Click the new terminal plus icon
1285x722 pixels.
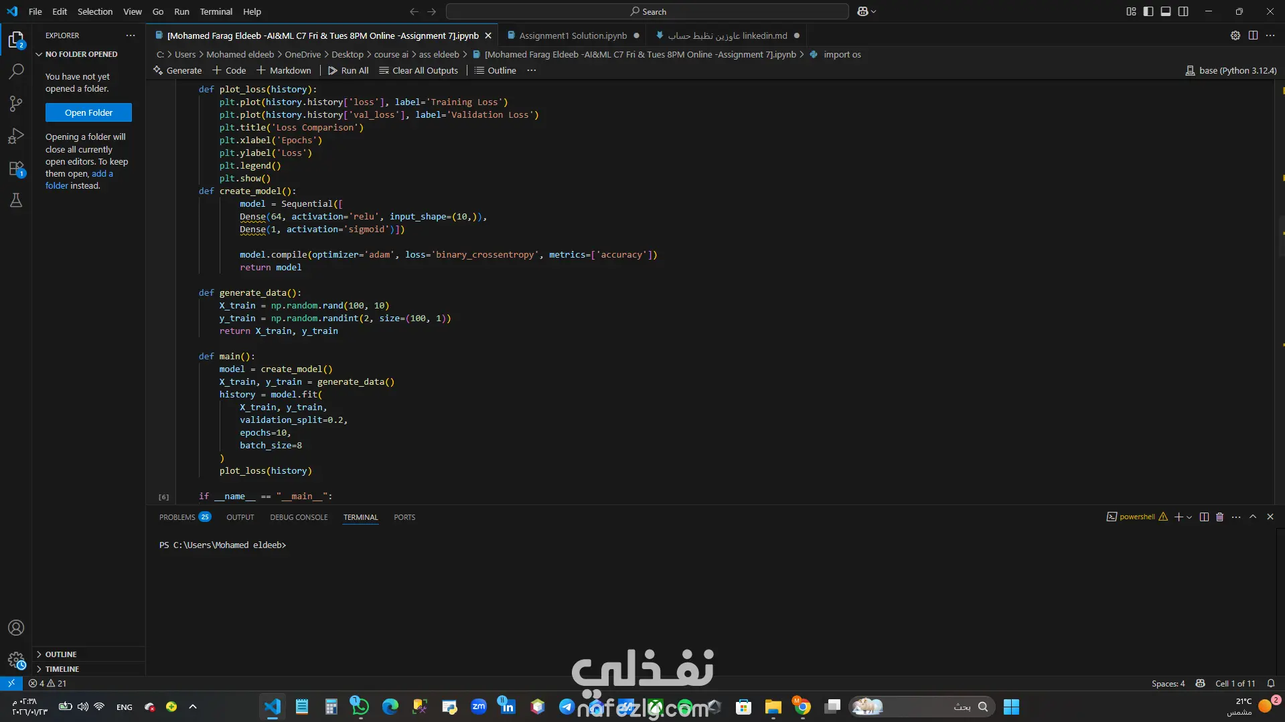click(x=1179, y=517)
